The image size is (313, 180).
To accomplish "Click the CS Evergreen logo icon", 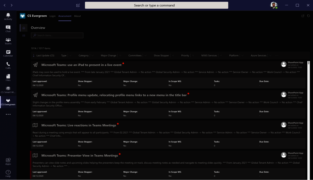I will 23,16.
